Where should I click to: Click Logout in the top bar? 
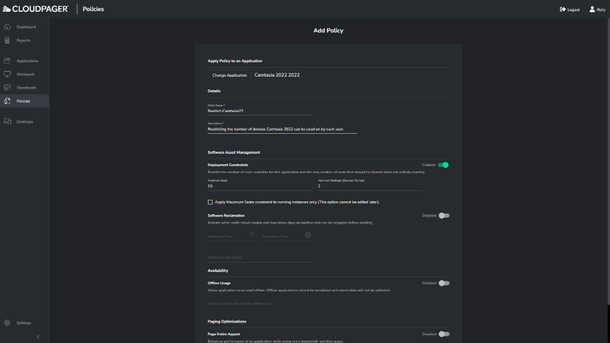570,9
